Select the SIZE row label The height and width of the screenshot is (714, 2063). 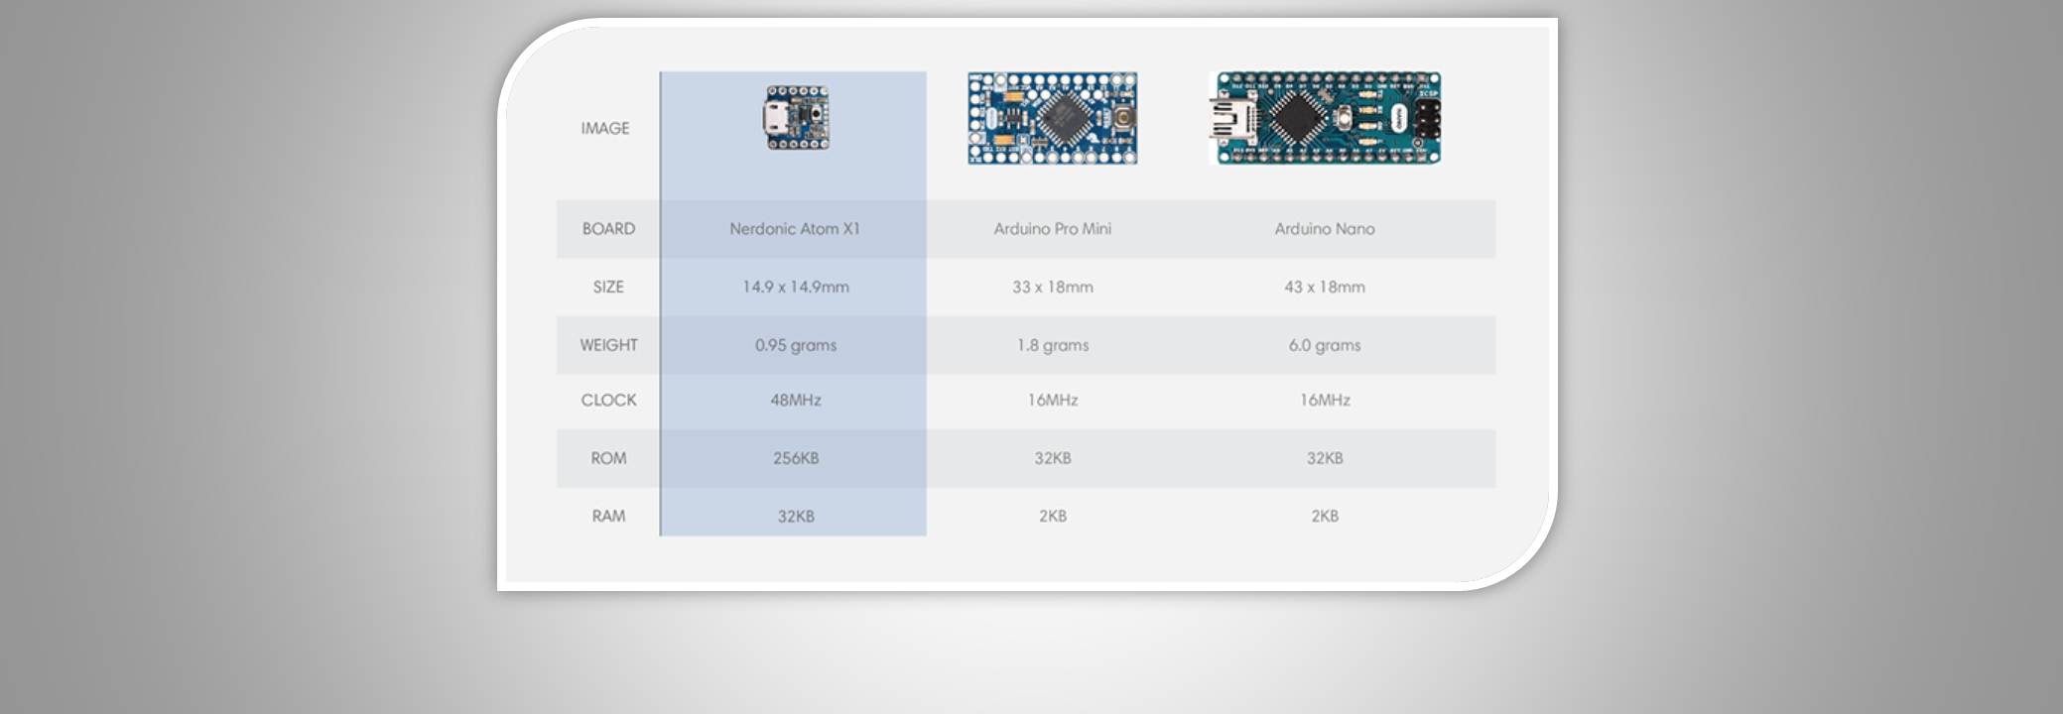pyautogui.click(x=608, y=287)
